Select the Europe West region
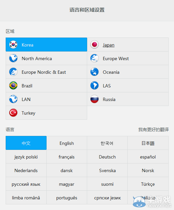The height and width of the screenshot is (210, 174). coord(128,58)
